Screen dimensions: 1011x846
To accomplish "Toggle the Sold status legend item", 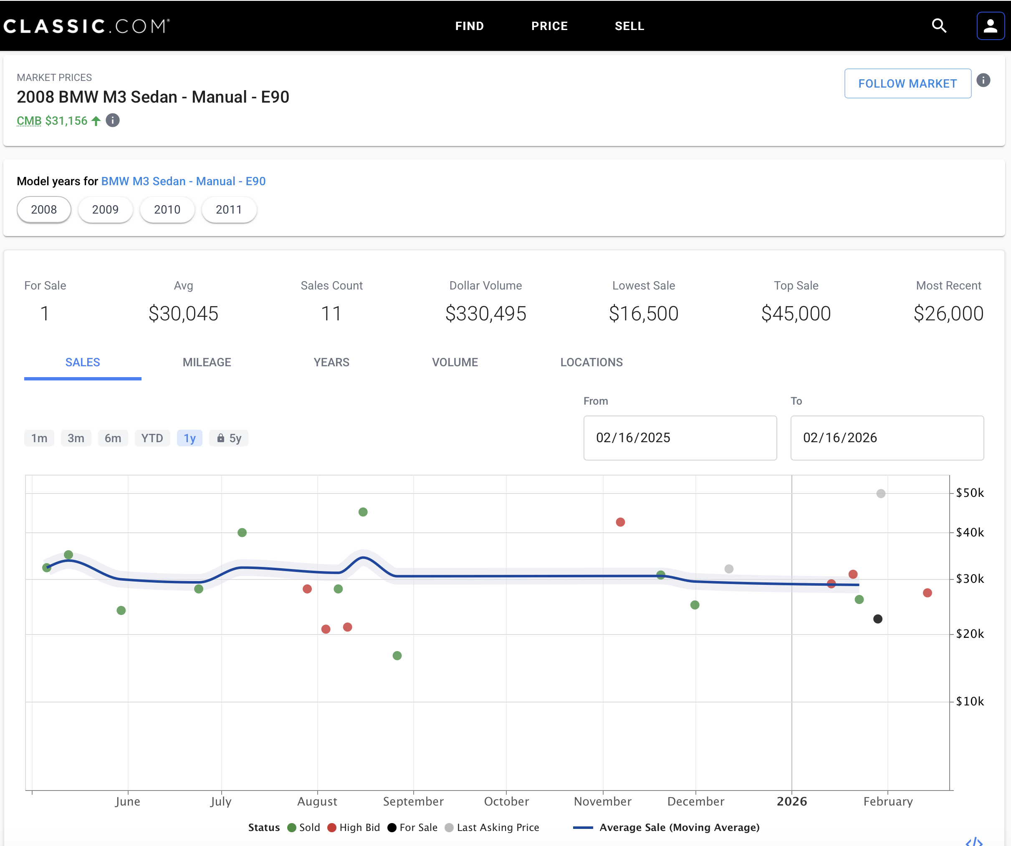I will [303, 827].
